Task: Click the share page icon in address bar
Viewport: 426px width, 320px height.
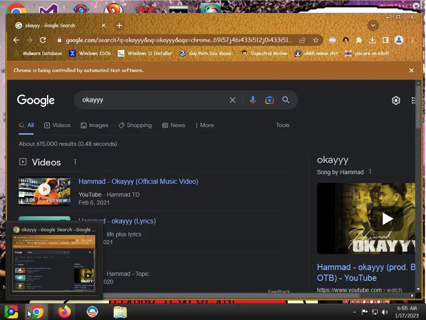Action: pos(302,40)
